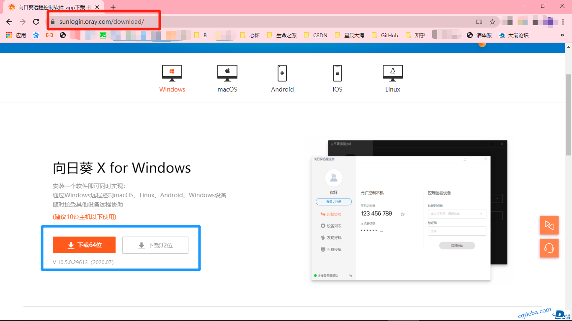
Task: Open the Baidu paw bookmark
Action: pyautogui.click(x=36, y=36)
